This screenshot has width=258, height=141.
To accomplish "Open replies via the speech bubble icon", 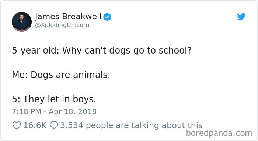I will 54,125.
